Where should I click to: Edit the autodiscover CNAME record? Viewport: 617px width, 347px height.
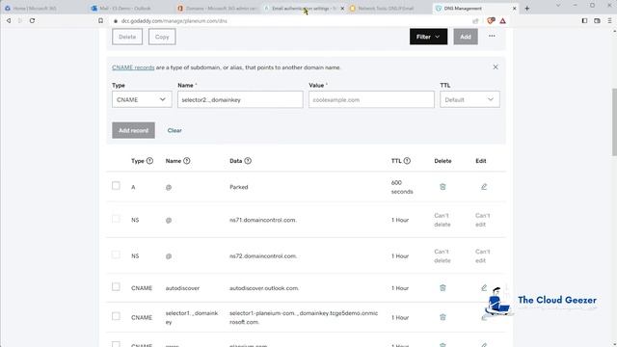point(484,288)
